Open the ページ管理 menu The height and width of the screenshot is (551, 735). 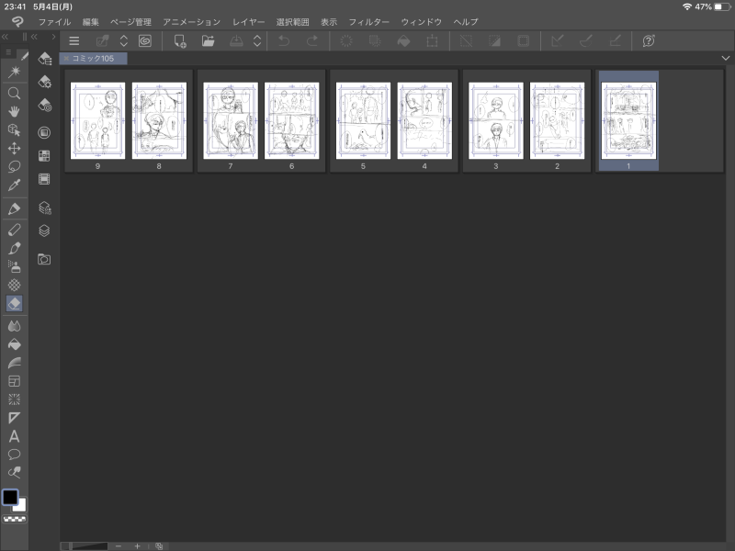click(x=130, y=22)
